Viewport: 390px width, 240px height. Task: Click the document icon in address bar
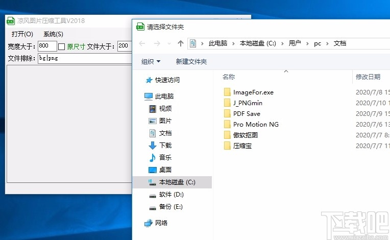pos(193,43)
